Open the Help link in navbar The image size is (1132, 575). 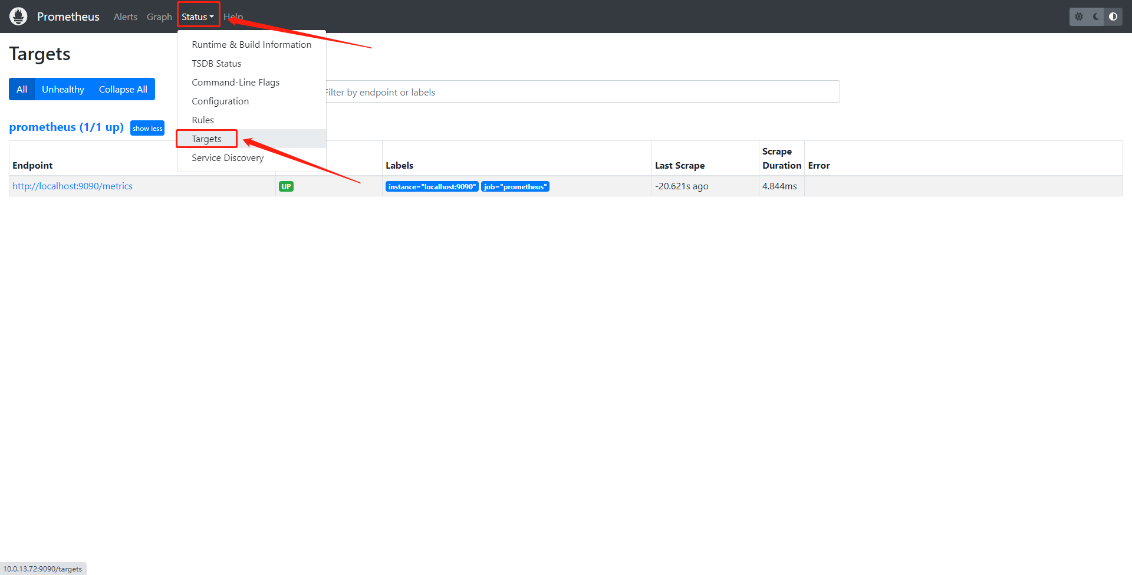pos(233,17)
